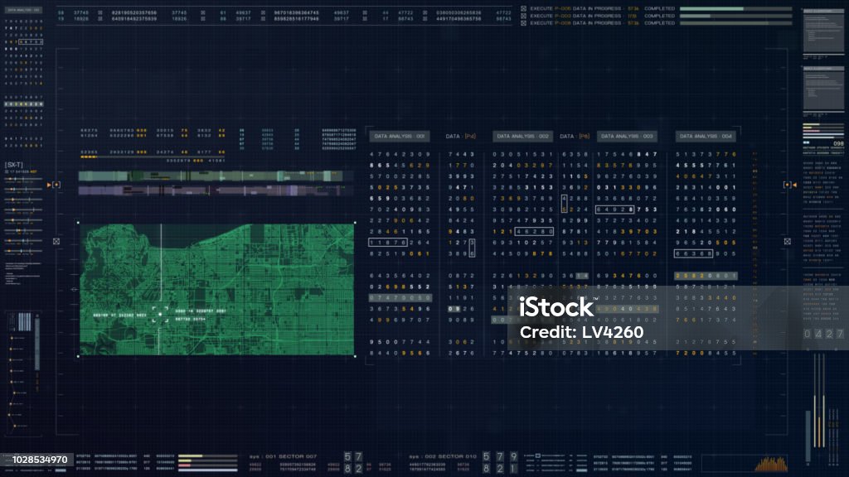Click the 5 7 9 digit counter at bottom
This screenshot has width=849, height=477.
click(x=500, y=457)
